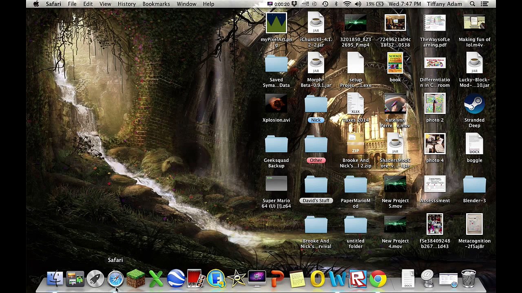This screenshot has height=293, width=522.
Task: Click the Wed 7:47 PM clock
Action: [405, 4]
